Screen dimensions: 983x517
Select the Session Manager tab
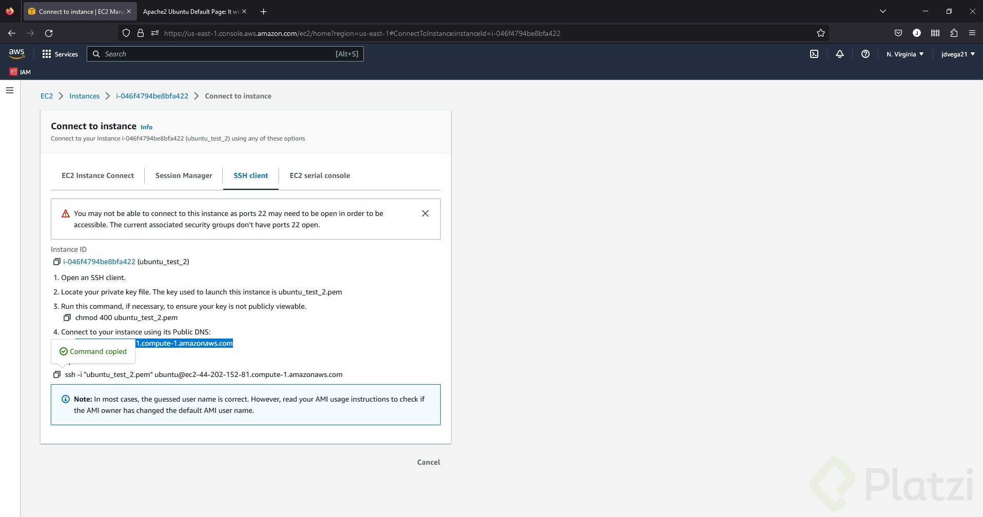184,175
